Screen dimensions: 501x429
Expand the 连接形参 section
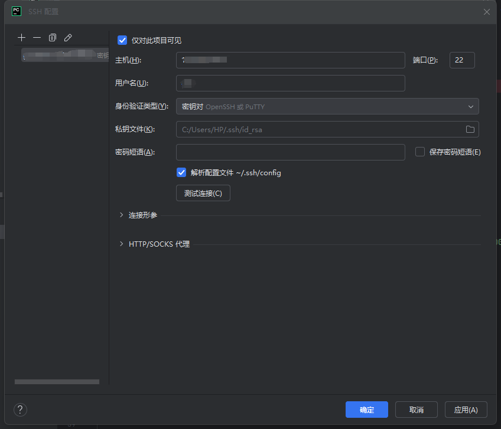pyautogui.click(x=122, y=215)
